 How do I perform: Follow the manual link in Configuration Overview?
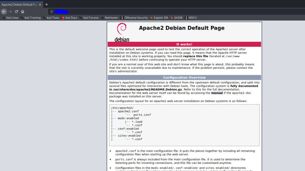[x=217, y=93]
